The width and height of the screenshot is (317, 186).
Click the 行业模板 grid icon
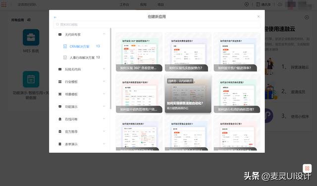(x=60, y=81)
